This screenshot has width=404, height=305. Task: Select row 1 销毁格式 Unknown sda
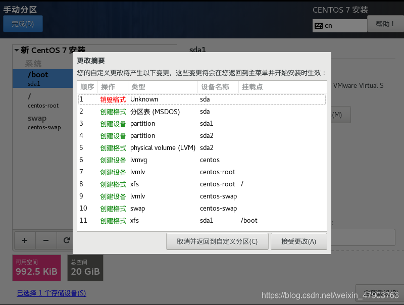point(202,99)
